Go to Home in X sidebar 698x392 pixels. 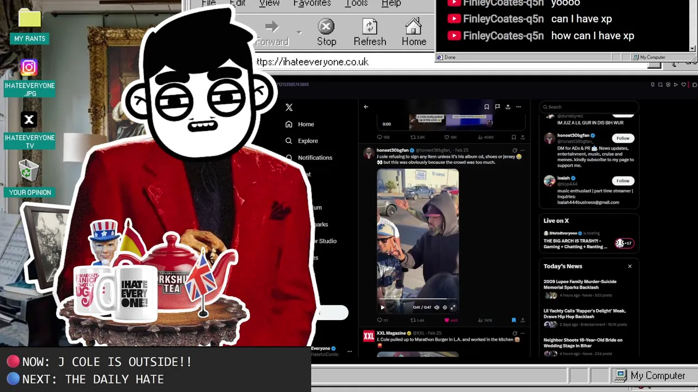300,124
